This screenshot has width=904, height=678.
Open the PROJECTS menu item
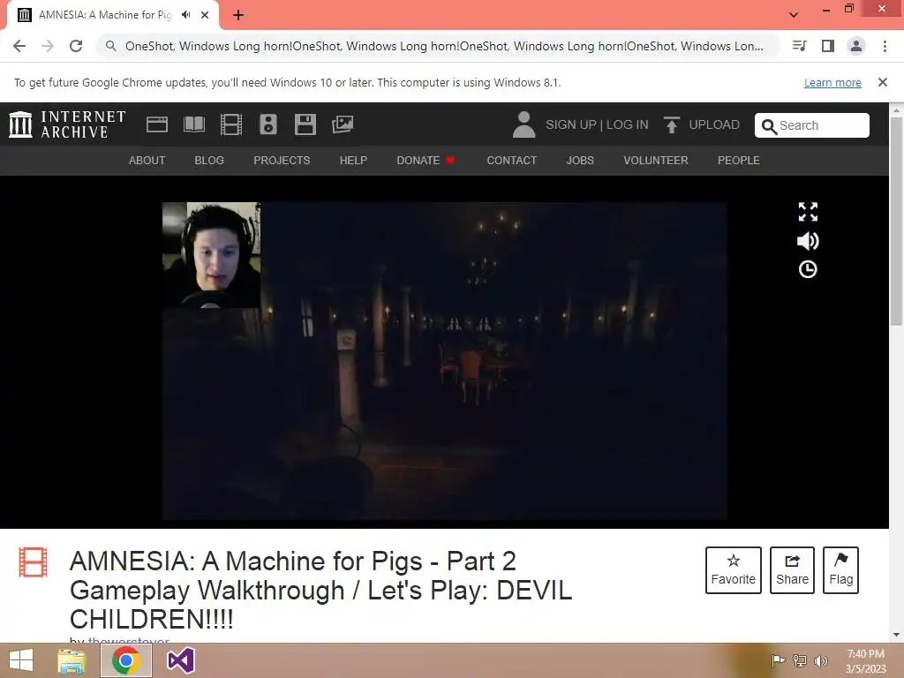coord(282,161)
